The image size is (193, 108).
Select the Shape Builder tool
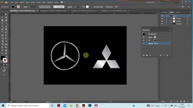pyautogui.click(x=2, y=38)
